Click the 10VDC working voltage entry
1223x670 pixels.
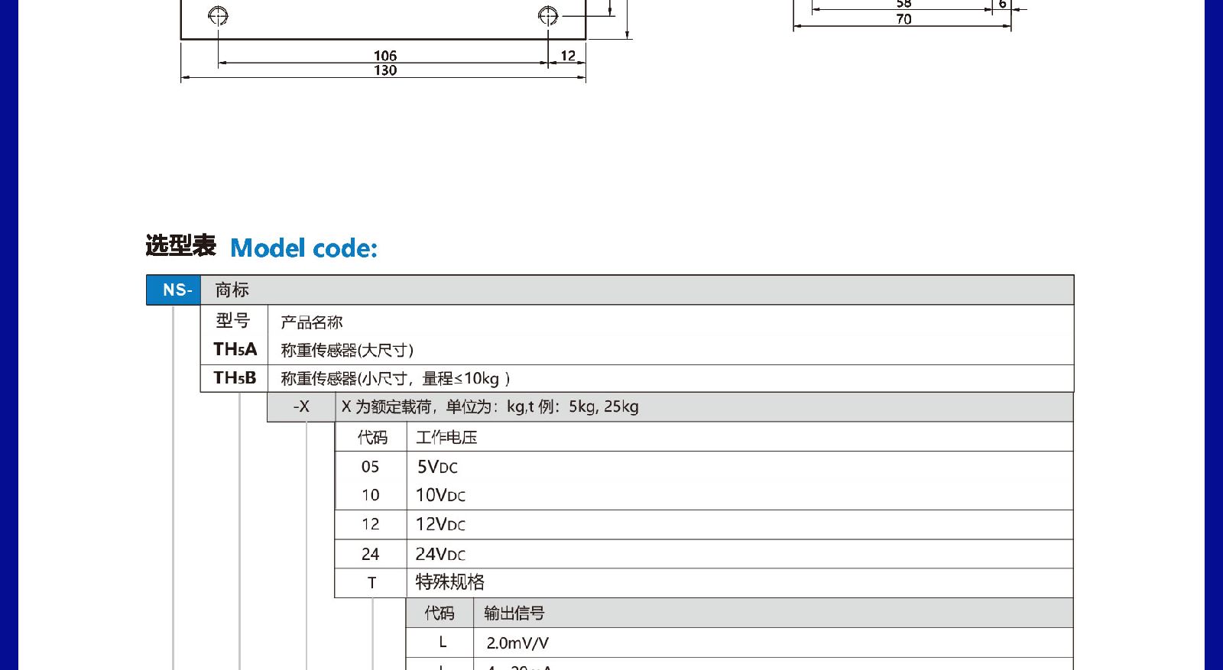(x=440, y=496)
